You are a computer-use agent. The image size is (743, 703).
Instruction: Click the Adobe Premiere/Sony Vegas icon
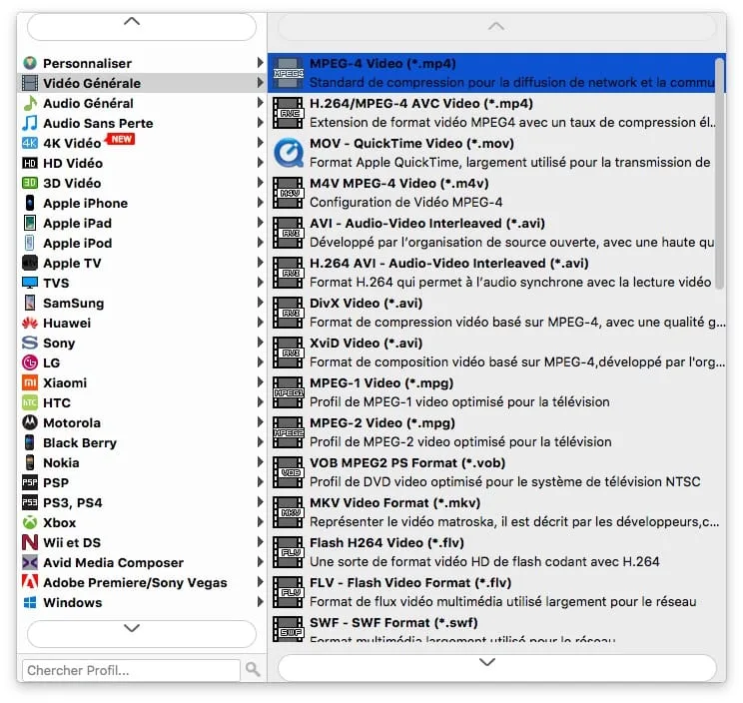30,582
